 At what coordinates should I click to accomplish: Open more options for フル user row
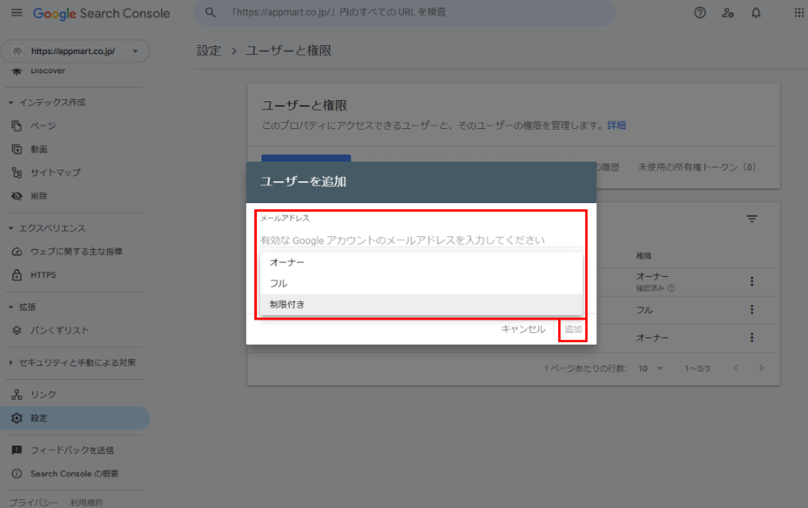point(752,309)
